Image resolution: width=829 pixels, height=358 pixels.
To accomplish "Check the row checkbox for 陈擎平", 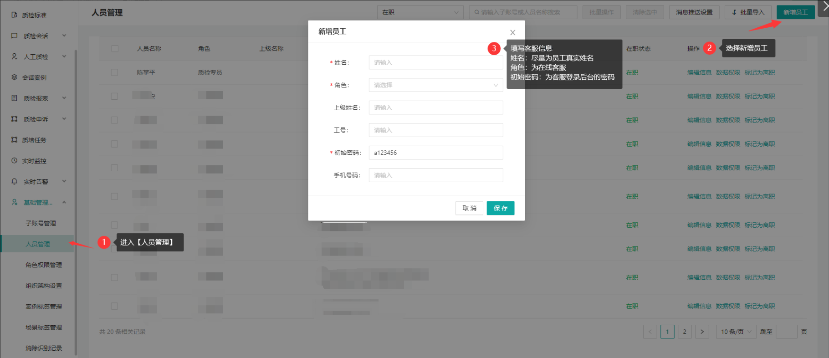I will [114, 72].
